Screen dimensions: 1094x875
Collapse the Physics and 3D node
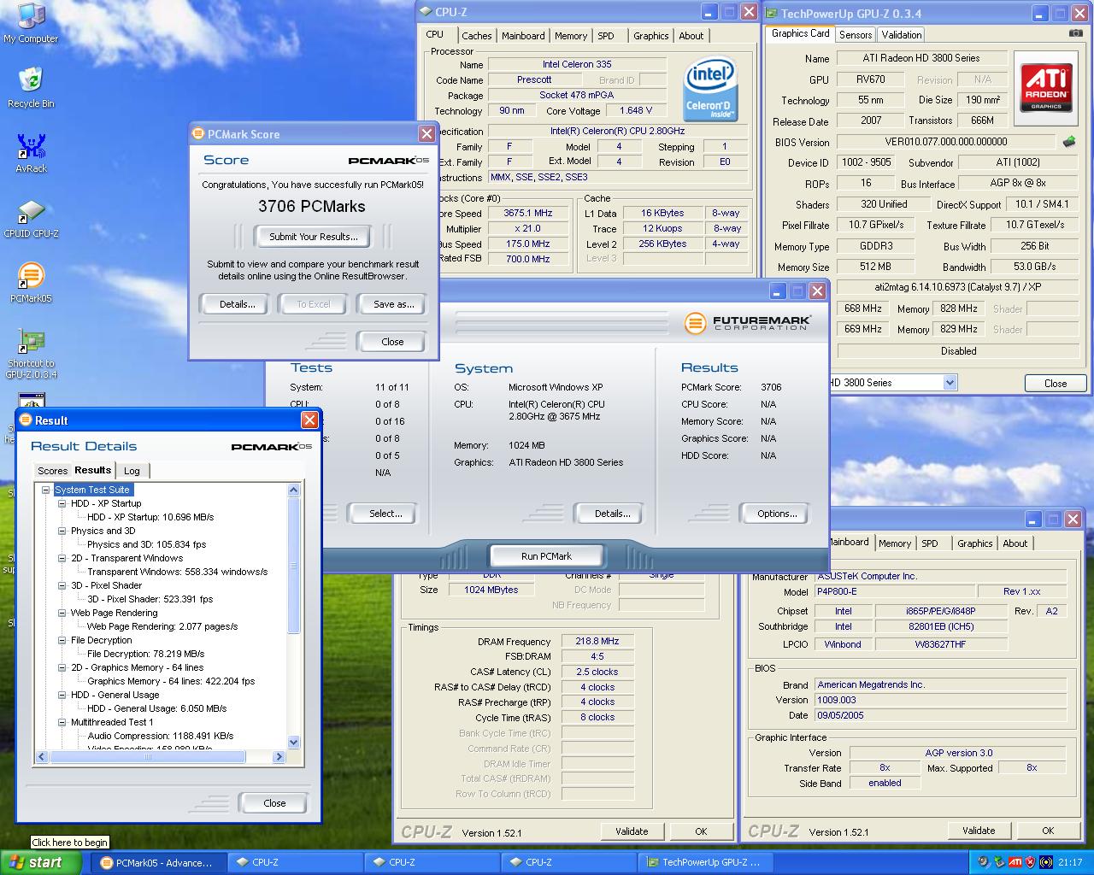[62, 531]
